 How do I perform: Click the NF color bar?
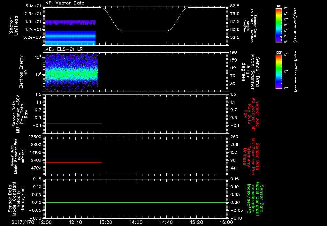point(279,25)
